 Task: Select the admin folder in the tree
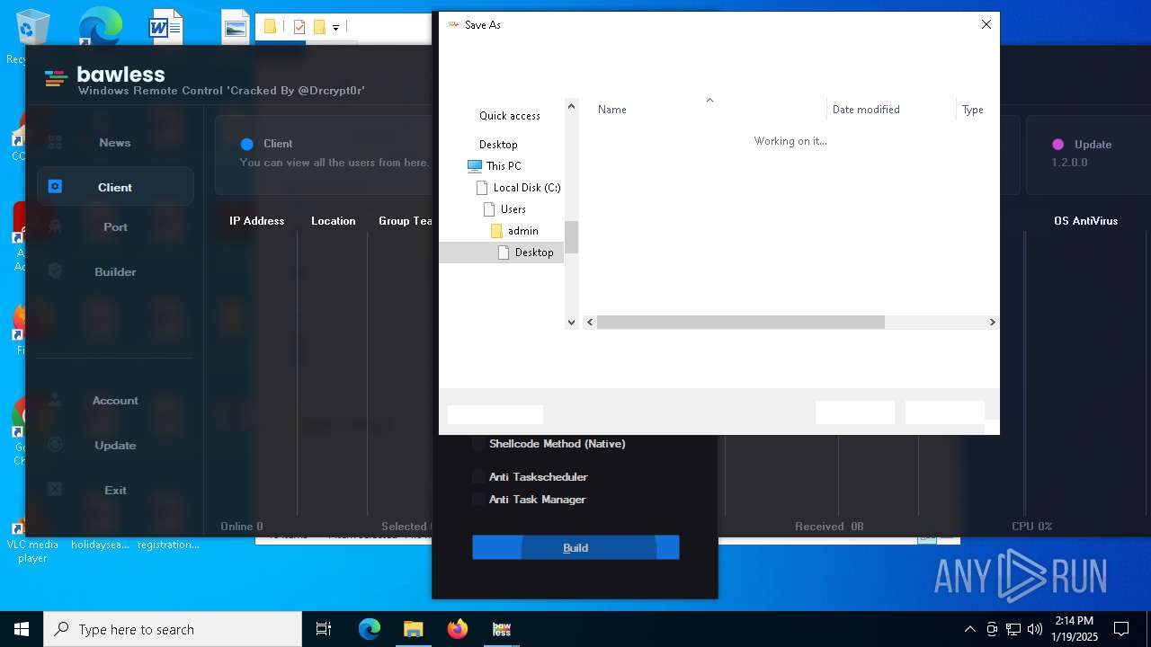pyautogui.click(x=523, y=231)
